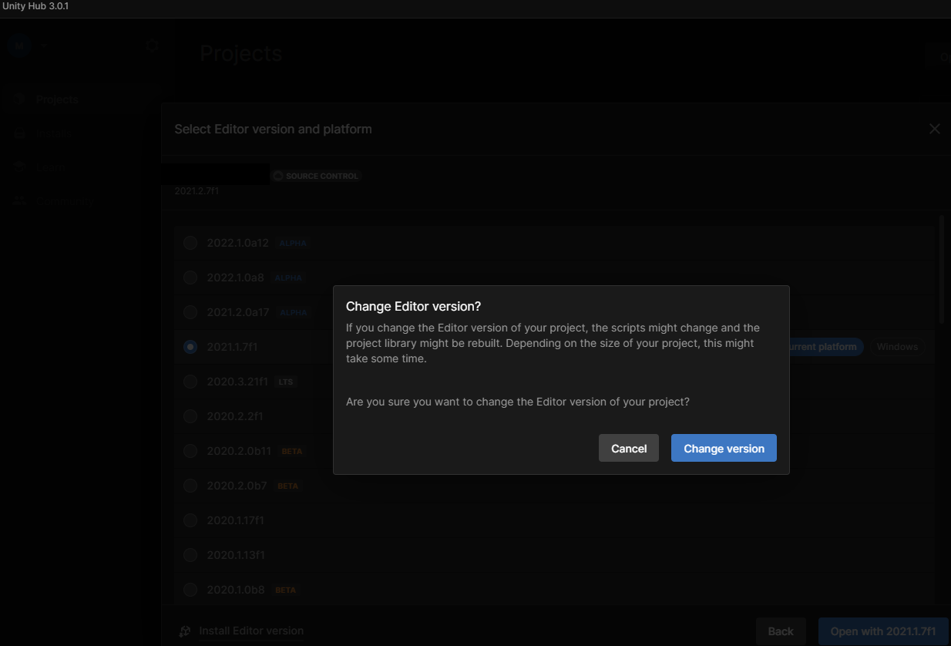Click the Learn graduation cap icon
The height and width of the screenshot is (646, 951).
coord(19,167)
